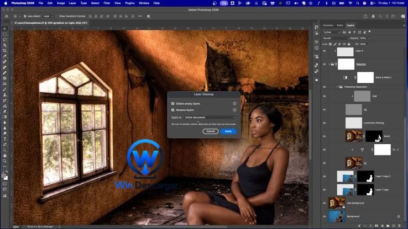Create new adjustment layer icon

click(382, 226)
